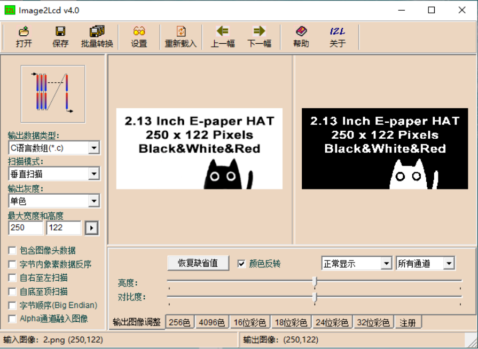Image resolution: width=478 pixels, height=349 pixels.
Task: Switch to the 256色 tab
Action: (179, 322)
